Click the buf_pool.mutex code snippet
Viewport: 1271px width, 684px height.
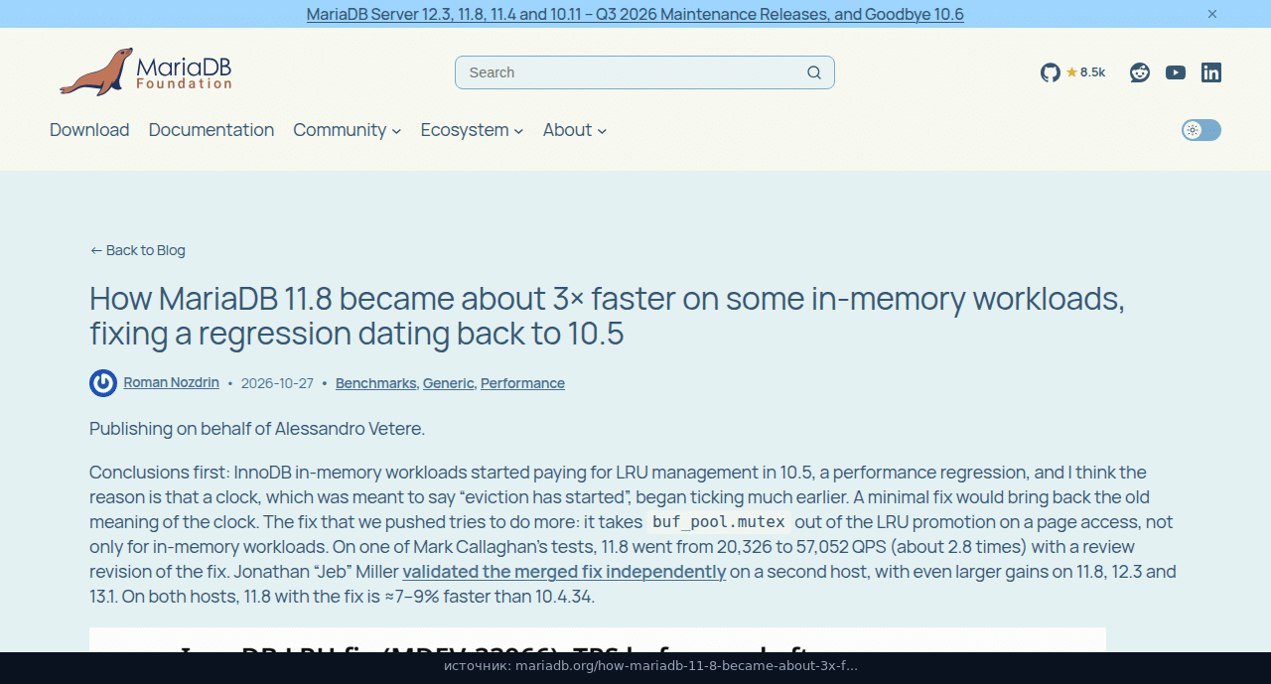point(719,522)
